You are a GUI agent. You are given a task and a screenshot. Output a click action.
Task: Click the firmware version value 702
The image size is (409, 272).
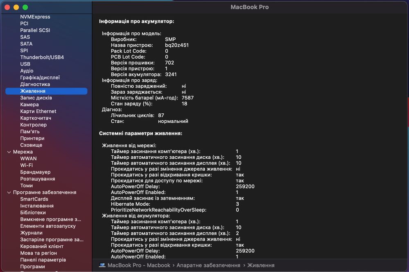coord(169,63)
